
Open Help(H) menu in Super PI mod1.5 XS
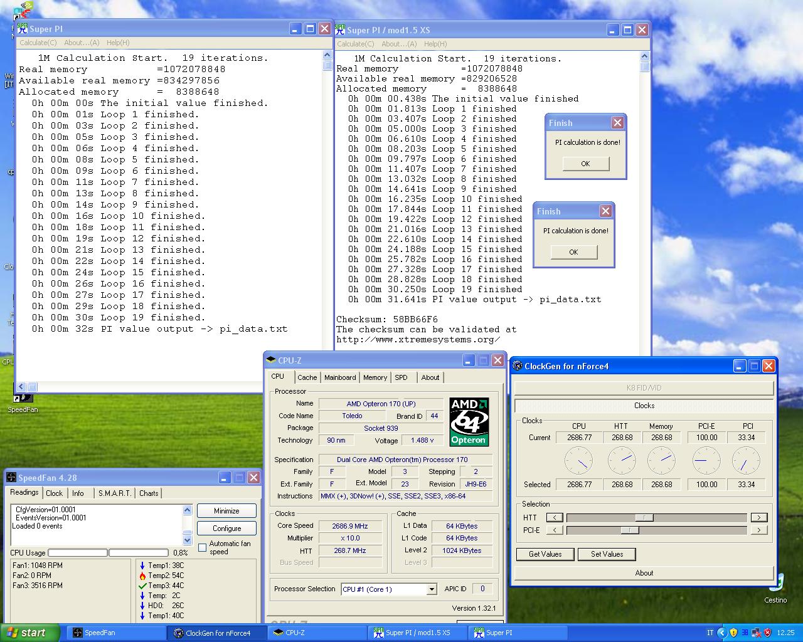435,44
